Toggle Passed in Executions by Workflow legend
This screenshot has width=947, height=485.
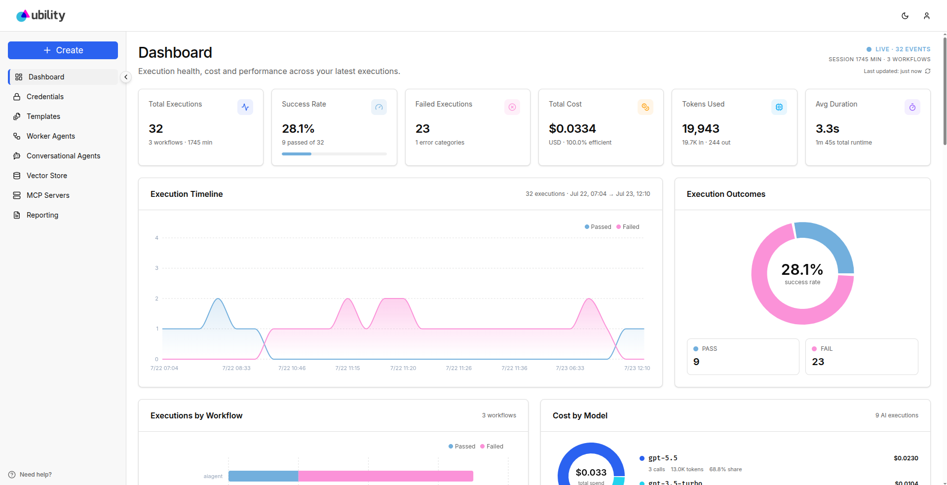(x=462, y=447)
